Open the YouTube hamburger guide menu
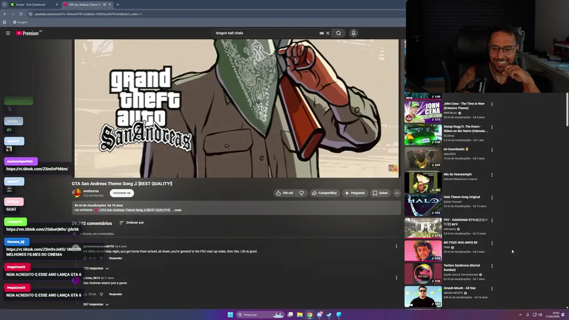Screen dimensions: 569x320 (8, 33)
